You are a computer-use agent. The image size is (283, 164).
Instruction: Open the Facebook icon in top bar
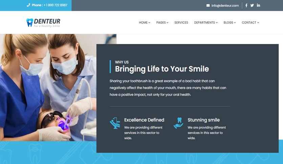point(246,5)
